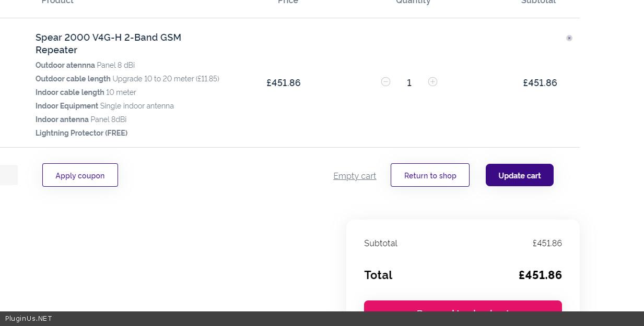This screenshot has height=326, width=644.
Task: Select the product row's subtotal amount
Action: (x=540, y=83)
